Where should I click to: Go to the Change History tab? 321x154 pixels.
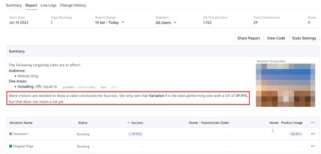[x=73, y=5]
